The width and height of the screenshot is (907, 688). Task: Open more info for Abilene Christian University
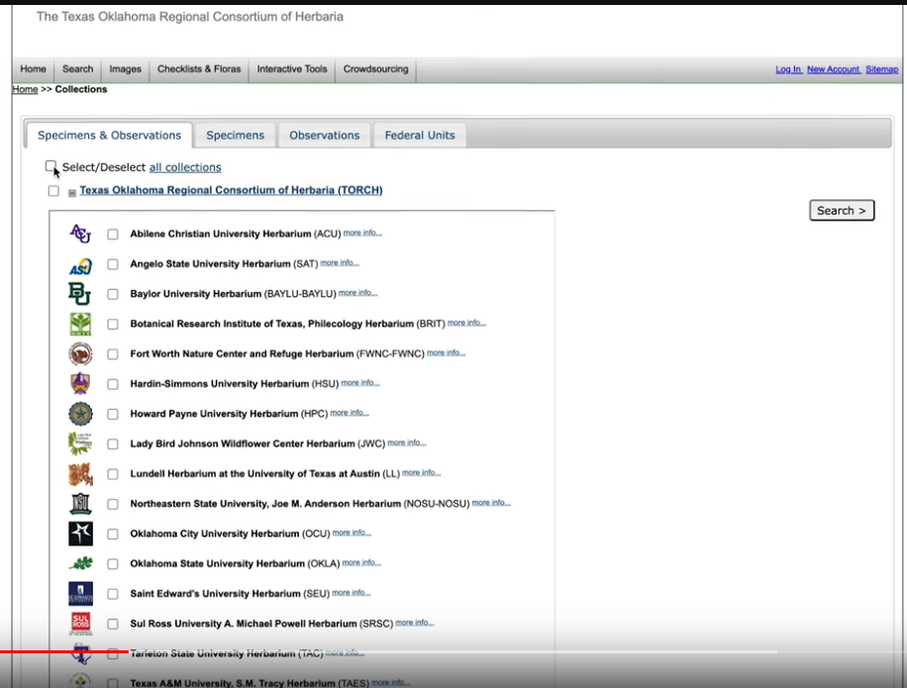click(362, 233)
